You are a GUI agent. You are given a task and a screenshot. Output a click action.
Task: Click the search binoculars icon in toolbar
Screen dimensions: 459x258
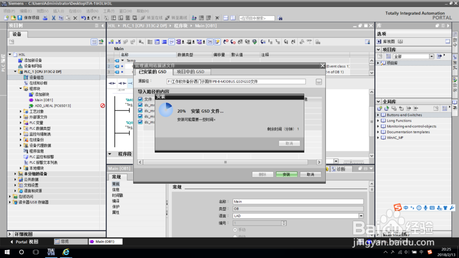pyautogui.click(x=280, y=18)
